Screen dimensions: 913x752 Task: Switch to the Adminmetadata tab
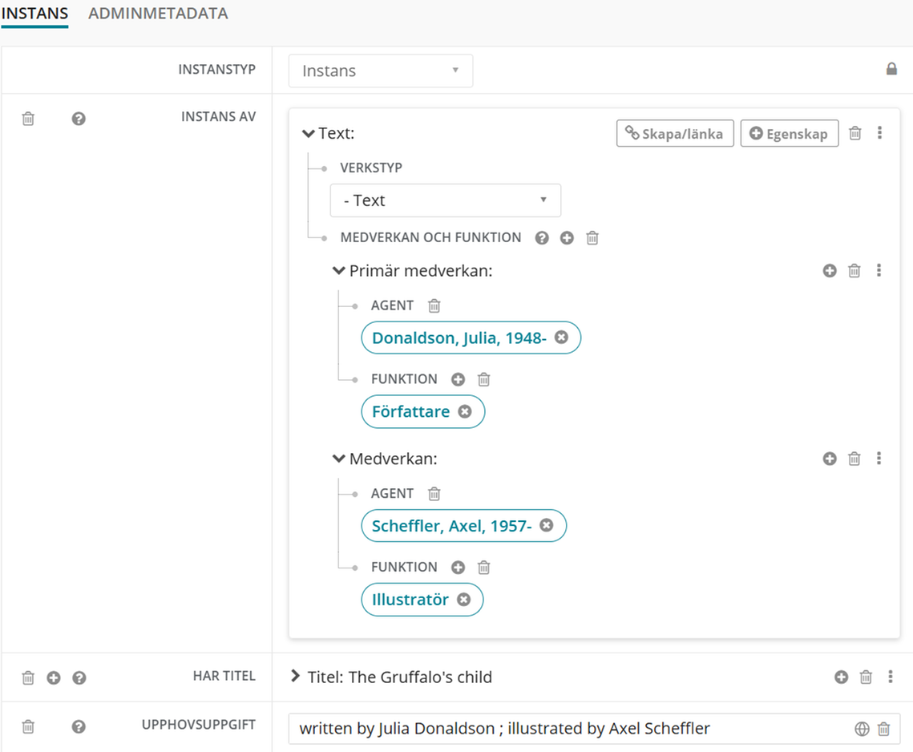pyautogui.click(x=158, y=14)
